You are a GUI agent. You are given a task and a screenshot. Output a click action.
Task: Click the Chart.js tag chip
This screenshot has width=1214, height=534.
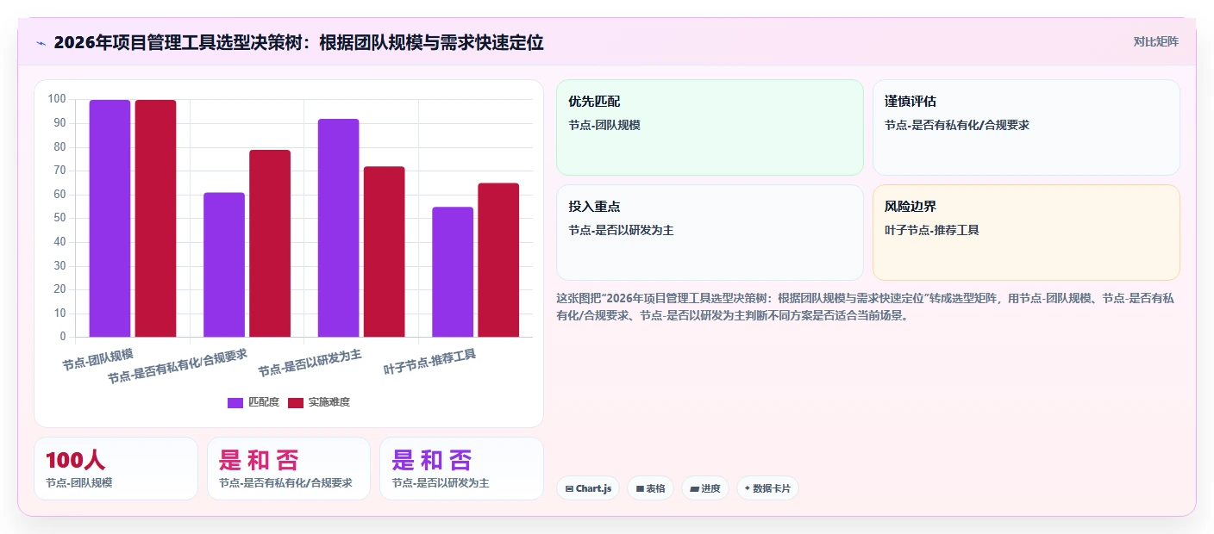(588, 488)
